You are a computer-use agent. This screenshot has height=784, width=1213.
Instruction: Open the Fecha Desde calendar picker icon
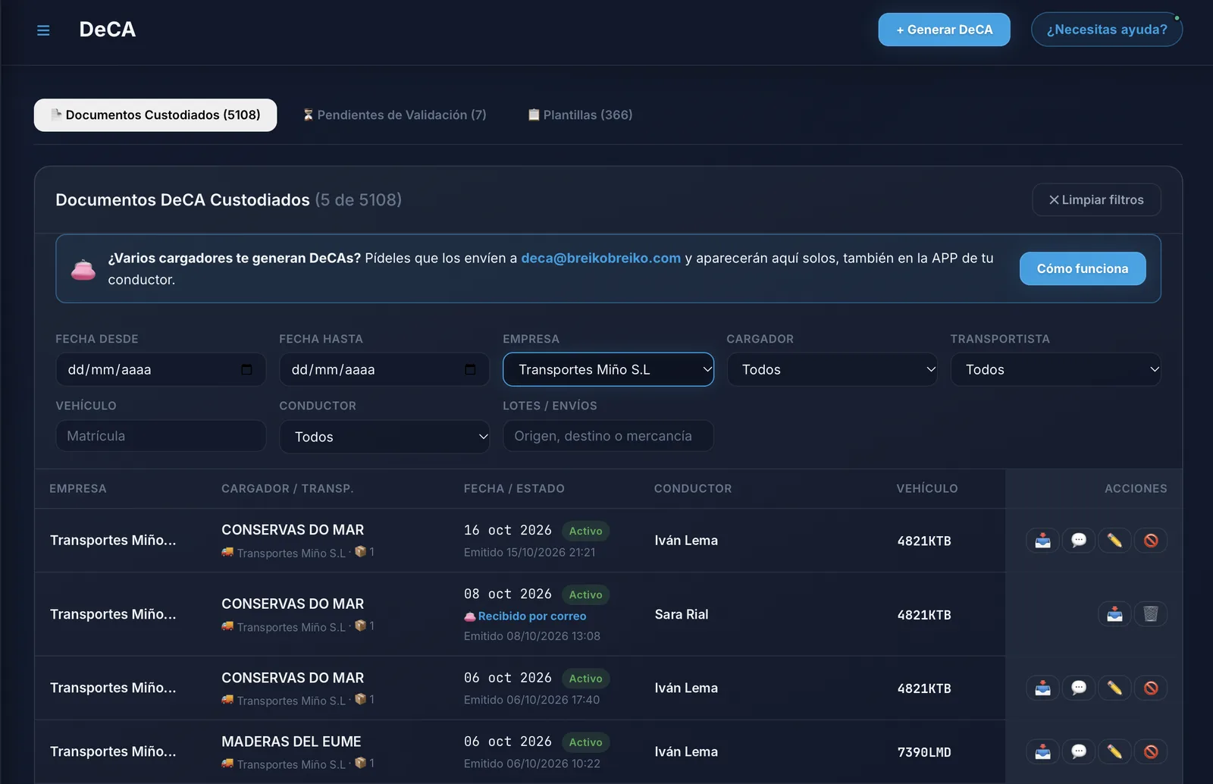[246, 370]
